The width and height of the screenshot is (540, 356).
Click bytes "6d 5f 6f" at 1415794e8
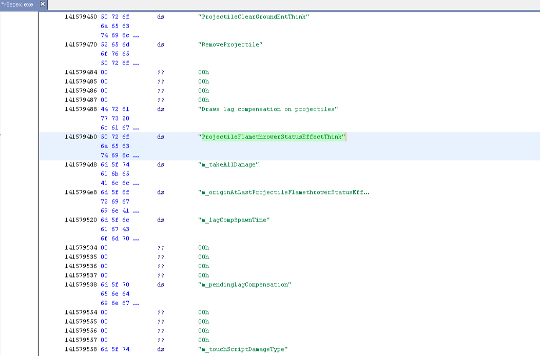click(x=115, y=192)
